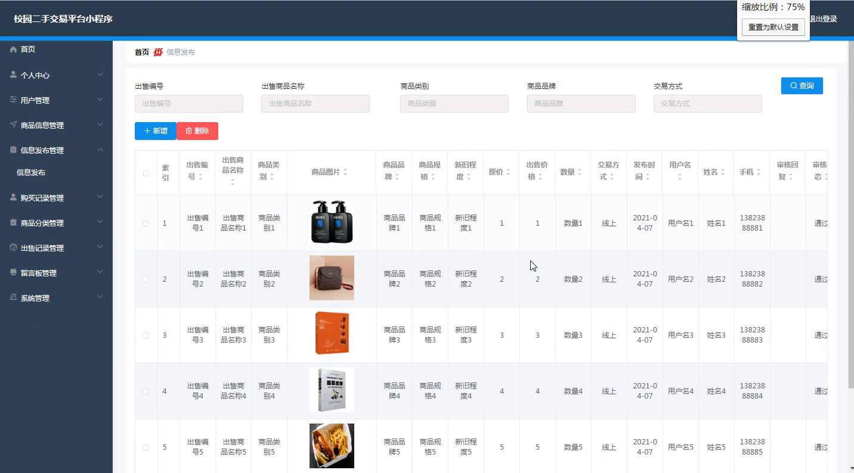Expand the 商品分类管理 sidebar chevron
This screenshot has width=854, height=473.
[x=100, y=222]
